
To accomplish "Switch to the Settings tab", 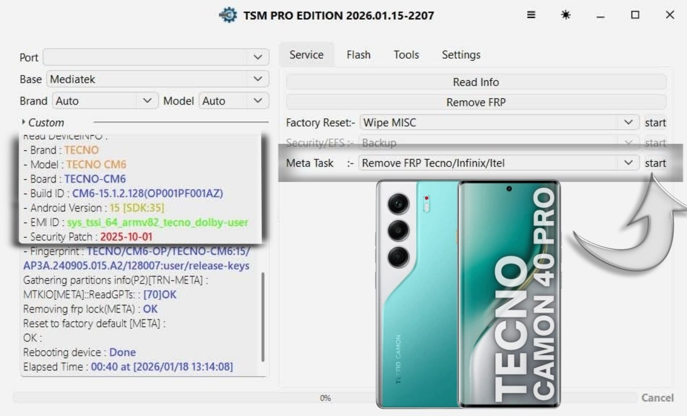I will tap(461, 55).
